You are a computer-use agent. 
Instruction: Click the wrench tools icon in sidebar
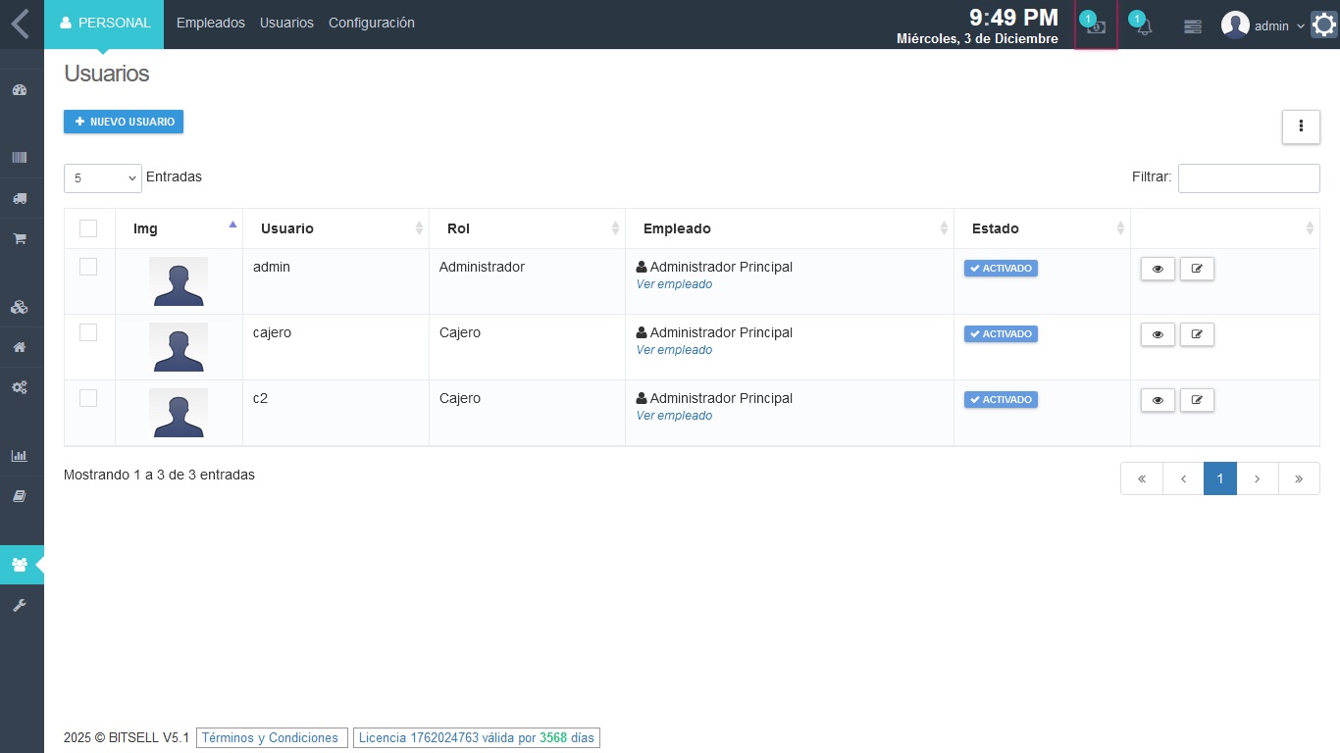[19, 606]
